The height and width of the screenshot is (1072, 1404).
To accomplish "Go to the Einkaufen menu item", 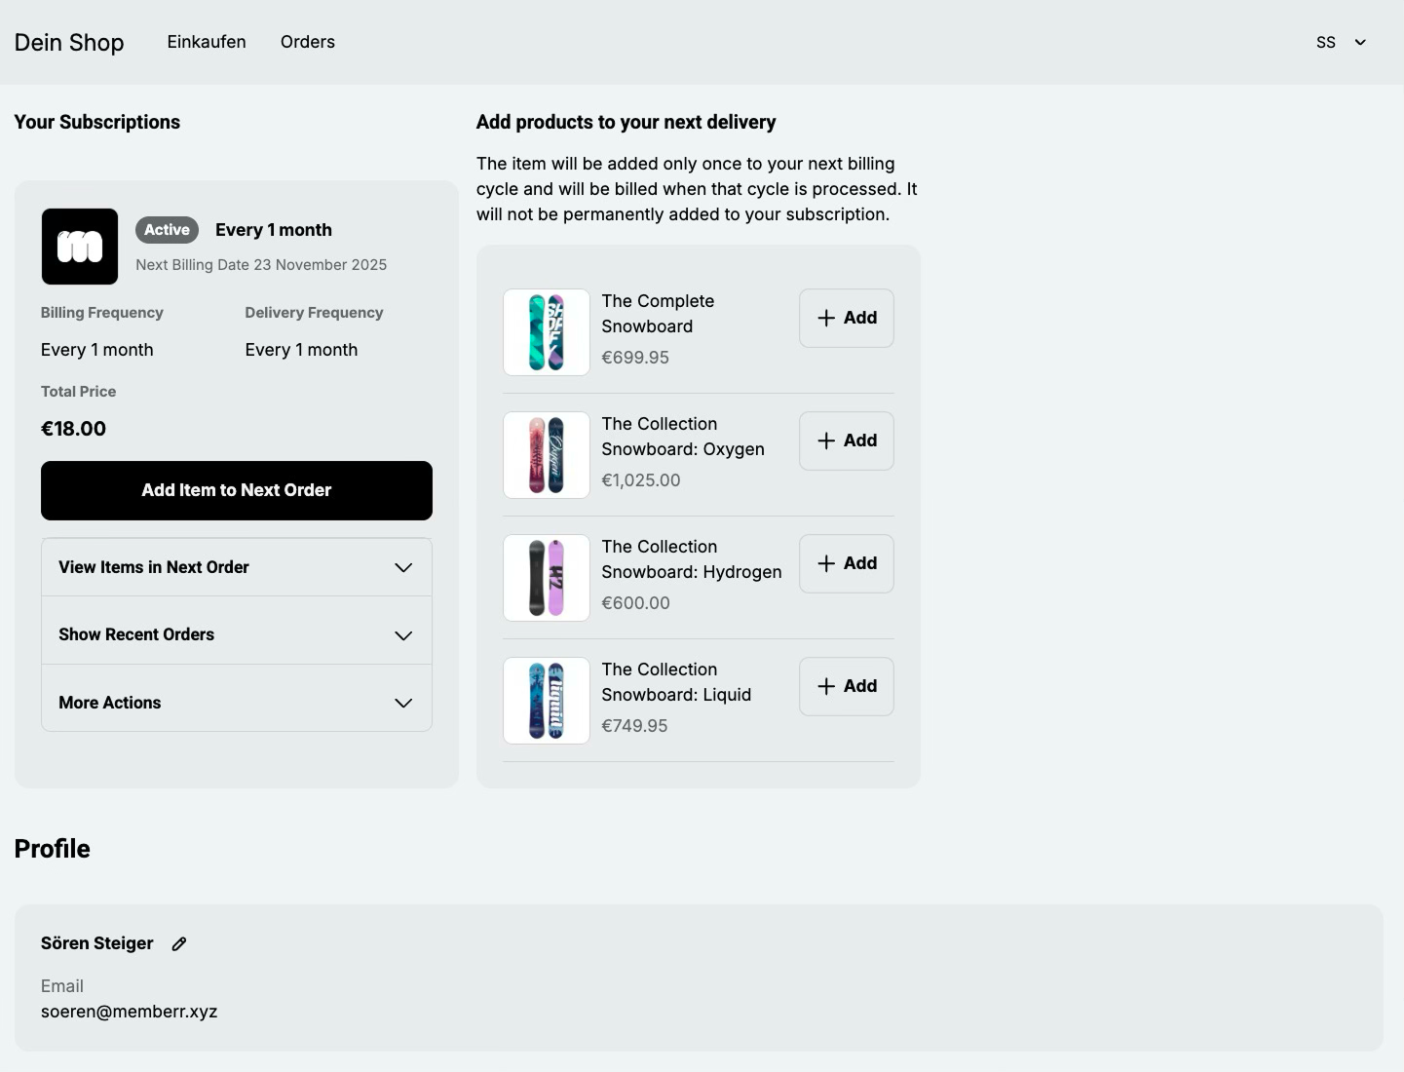I will tap(207, 42).
